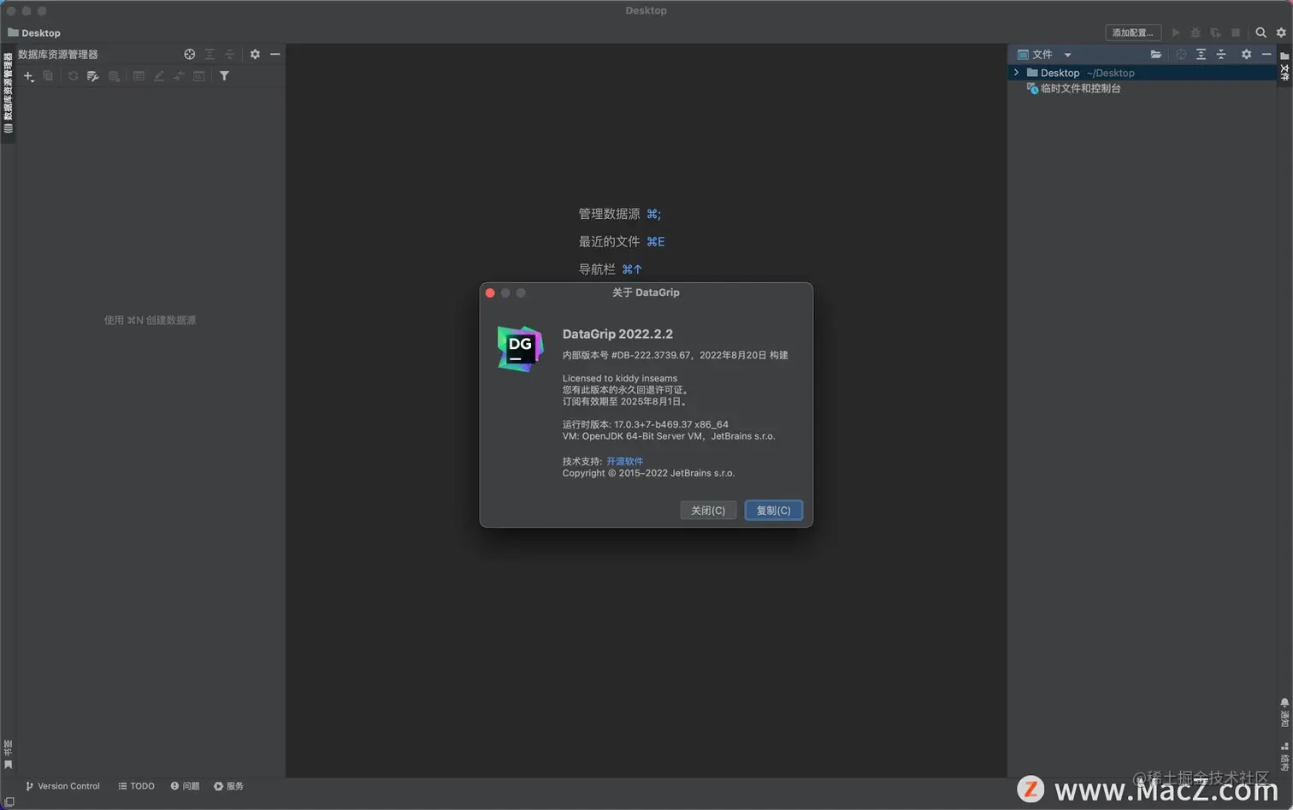Viewport: 1293px width, 810px height.
Task: Click the run play icon in top toolbar
Action: coord(1176,33)
